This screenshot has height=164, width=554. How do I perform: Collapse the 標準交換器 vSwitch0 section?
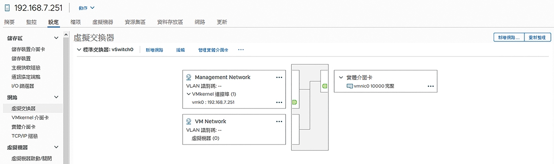tap(79, 50)
